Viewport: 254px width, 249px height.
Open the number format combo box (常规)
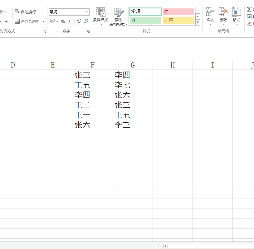coord(69,12)
